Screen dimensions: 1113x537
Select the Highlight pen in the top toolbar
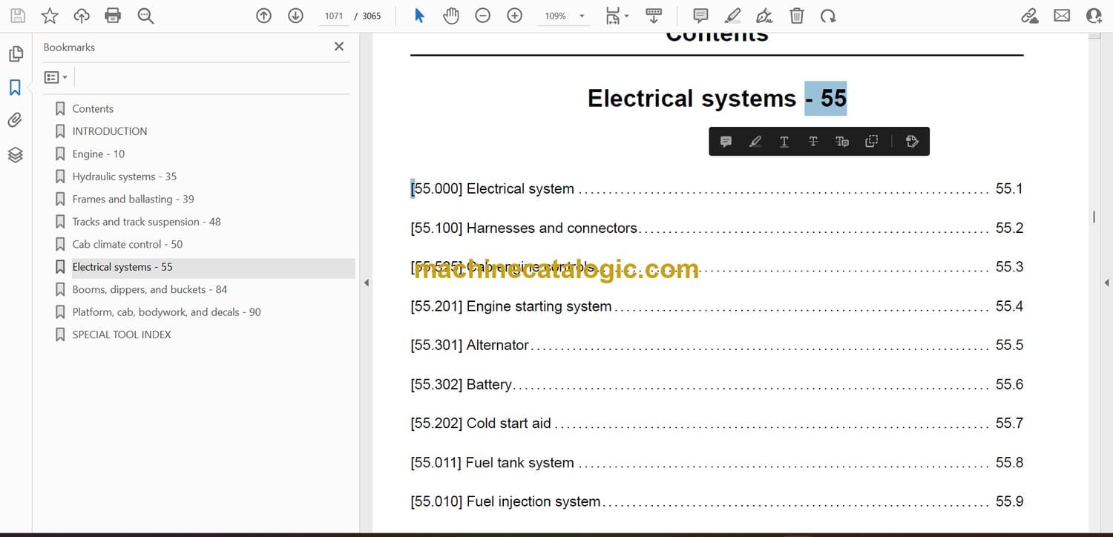coord(732,16)
